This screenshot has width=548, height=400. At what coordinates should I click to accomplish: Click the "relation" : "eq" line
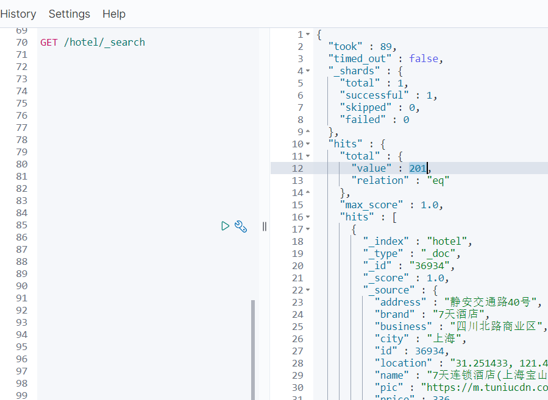(x=400, y=180)
